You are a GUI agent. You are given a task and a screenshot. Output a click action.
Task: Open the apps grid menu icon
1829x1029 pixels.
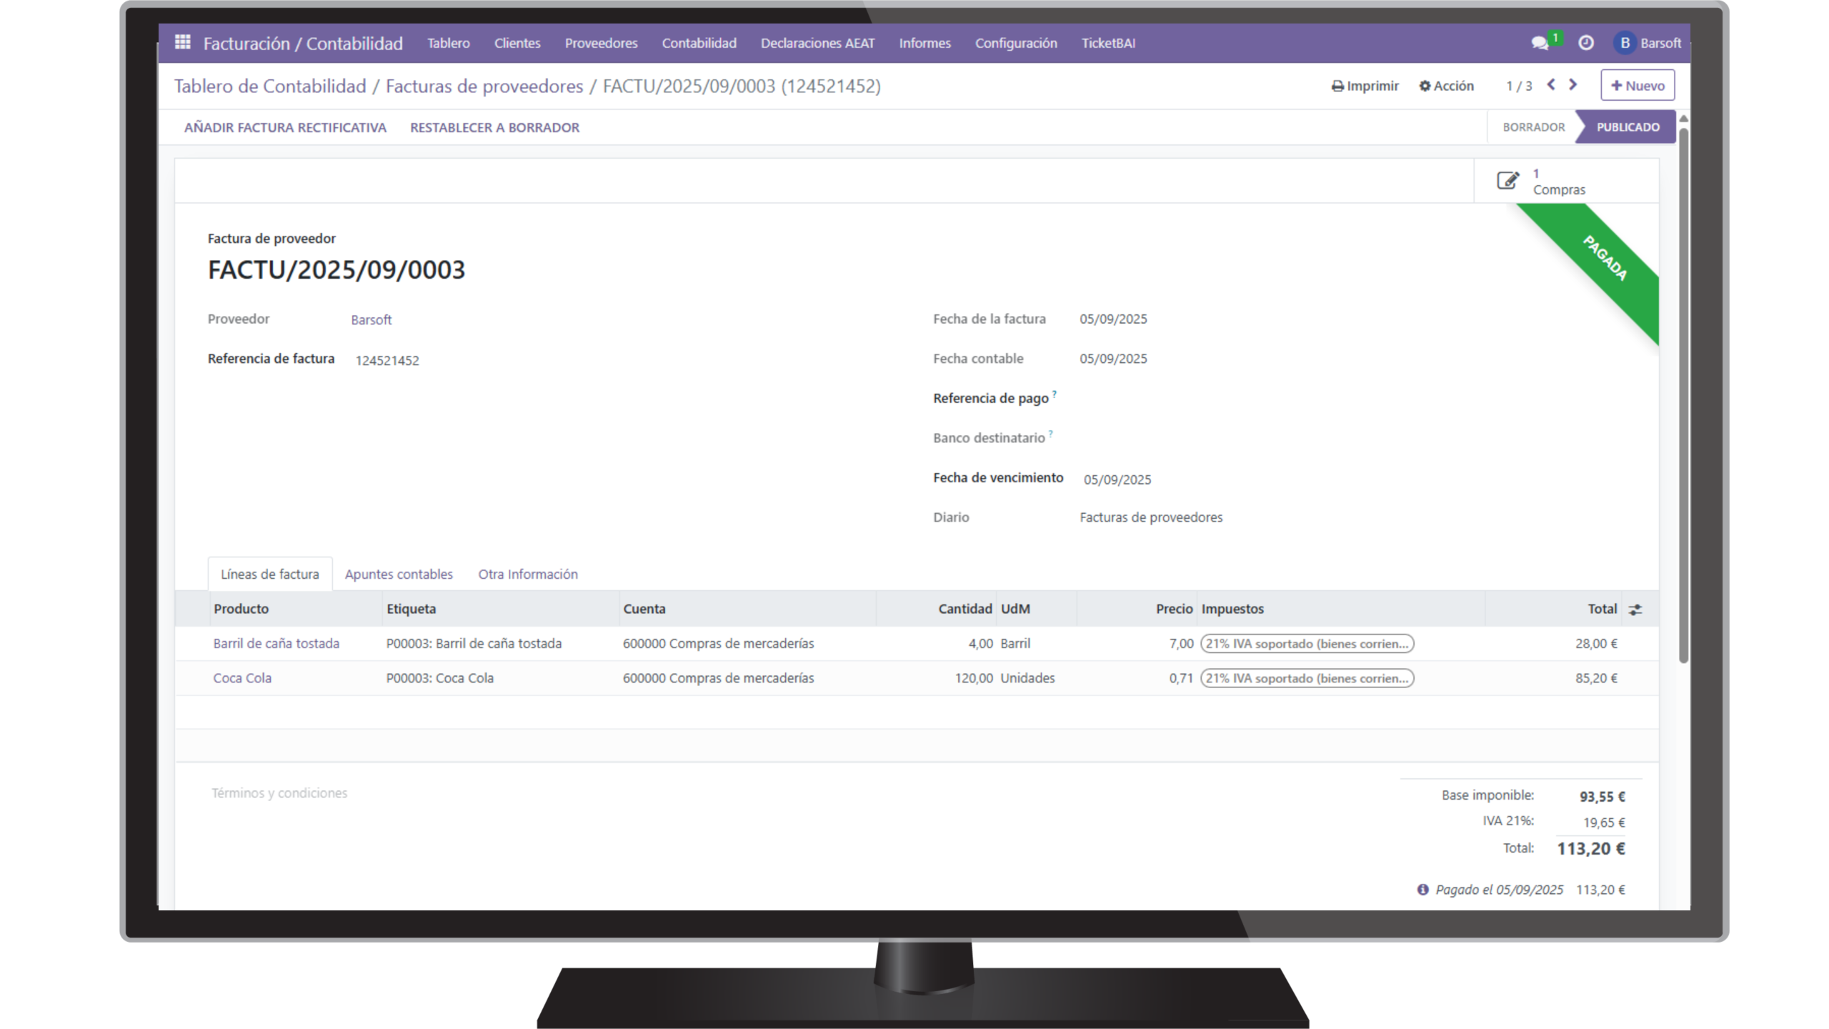coord(182,43)
